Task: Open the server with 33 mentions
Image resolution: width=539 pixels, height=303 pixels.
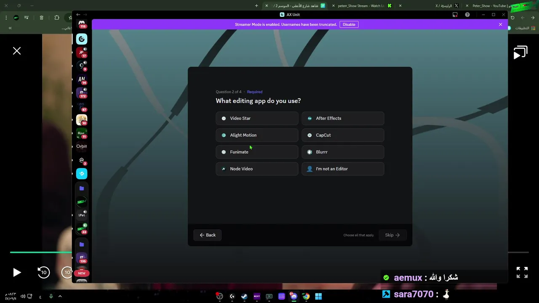Action: (x=82, y=229)
